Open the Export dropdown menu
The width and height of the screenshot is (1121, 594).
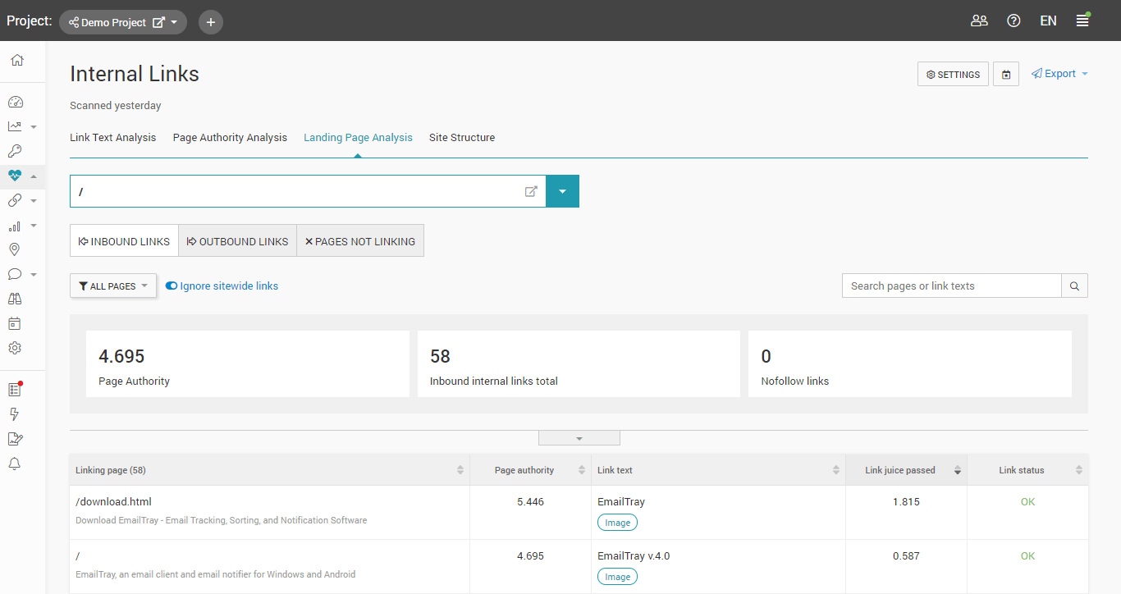pos(1059,74)
